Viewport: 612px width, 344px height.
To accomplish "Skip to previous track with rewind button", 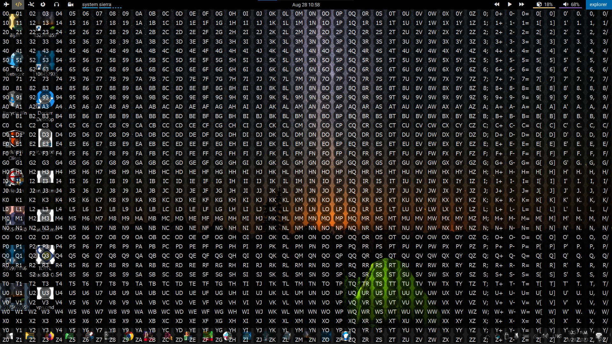I will 497,4.
